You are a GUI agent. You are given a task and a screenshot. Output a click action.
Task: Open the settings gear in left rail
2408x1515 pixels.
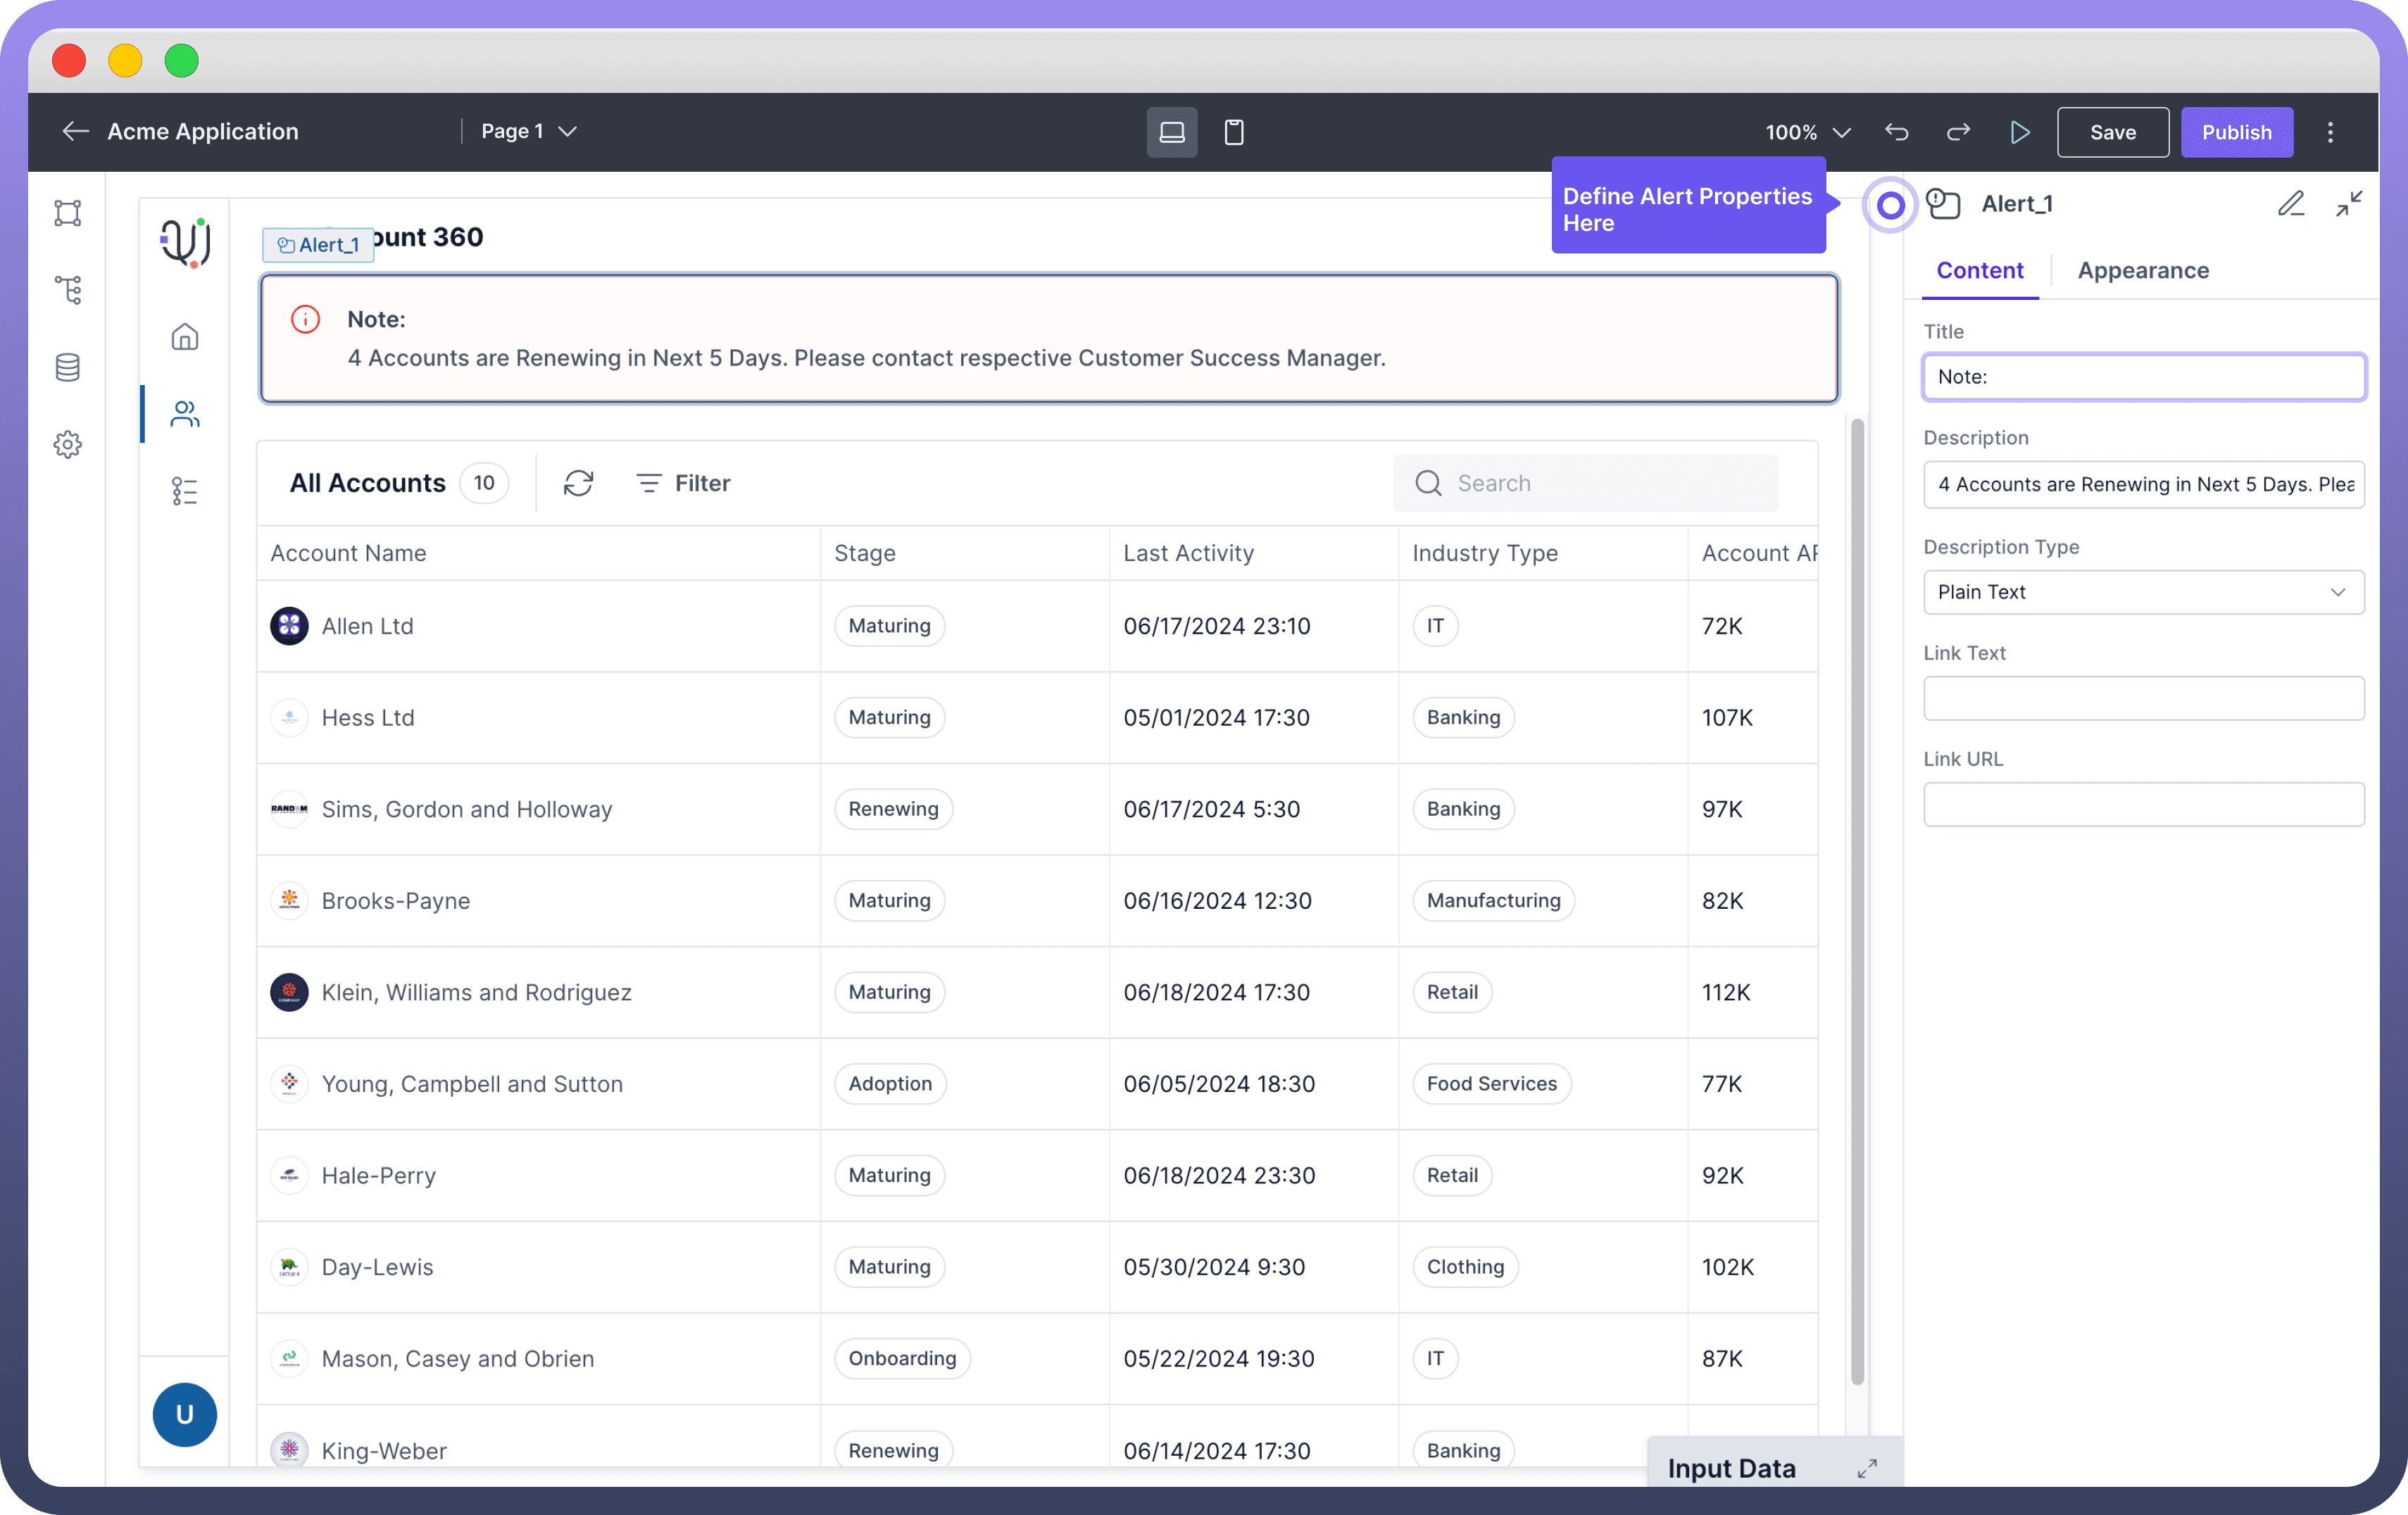[68, 444]
